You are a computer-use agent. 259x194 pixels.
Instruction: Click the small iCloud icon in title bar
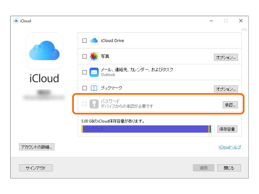[16, 21]
